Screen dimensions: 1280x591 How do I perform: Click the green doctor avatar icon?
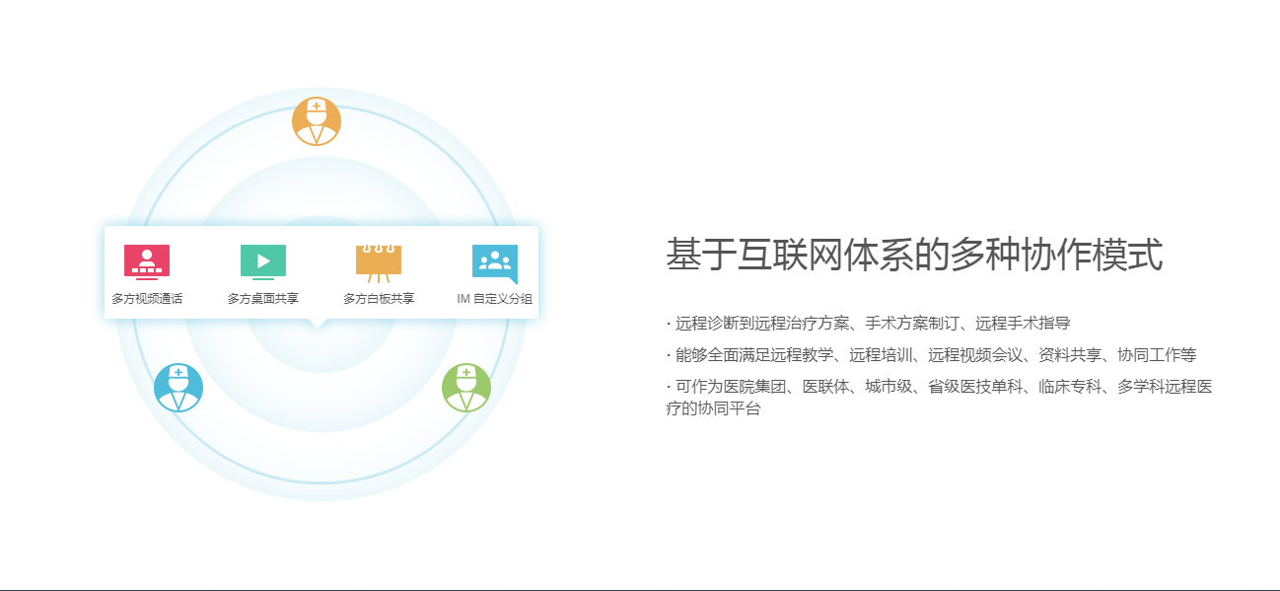coord(466,388)
